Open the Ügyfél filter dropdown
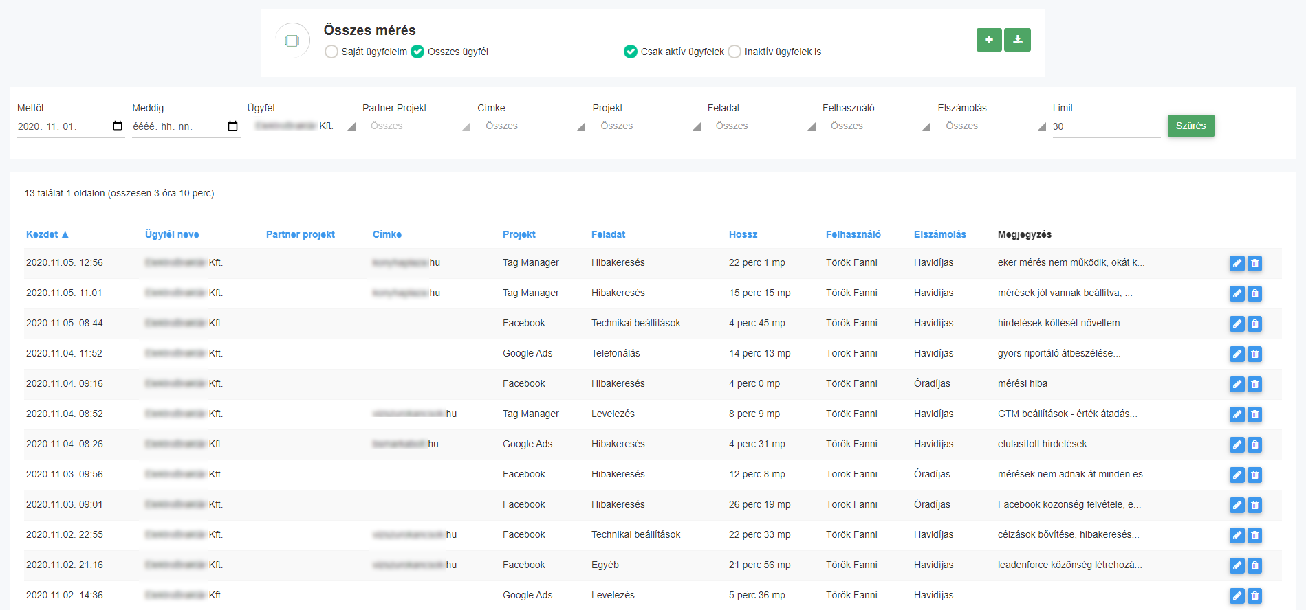The width and height of the screenshot is (1306, 610). coord(301,126)
